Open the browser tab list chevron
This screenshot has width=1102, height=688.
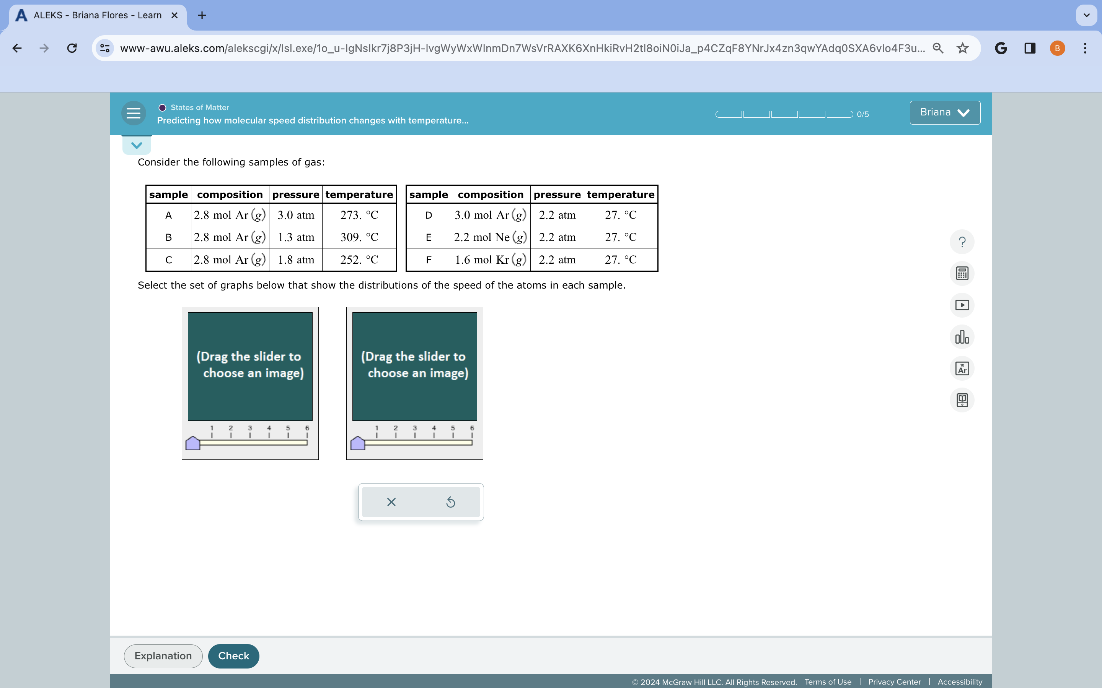[1086, 15]
